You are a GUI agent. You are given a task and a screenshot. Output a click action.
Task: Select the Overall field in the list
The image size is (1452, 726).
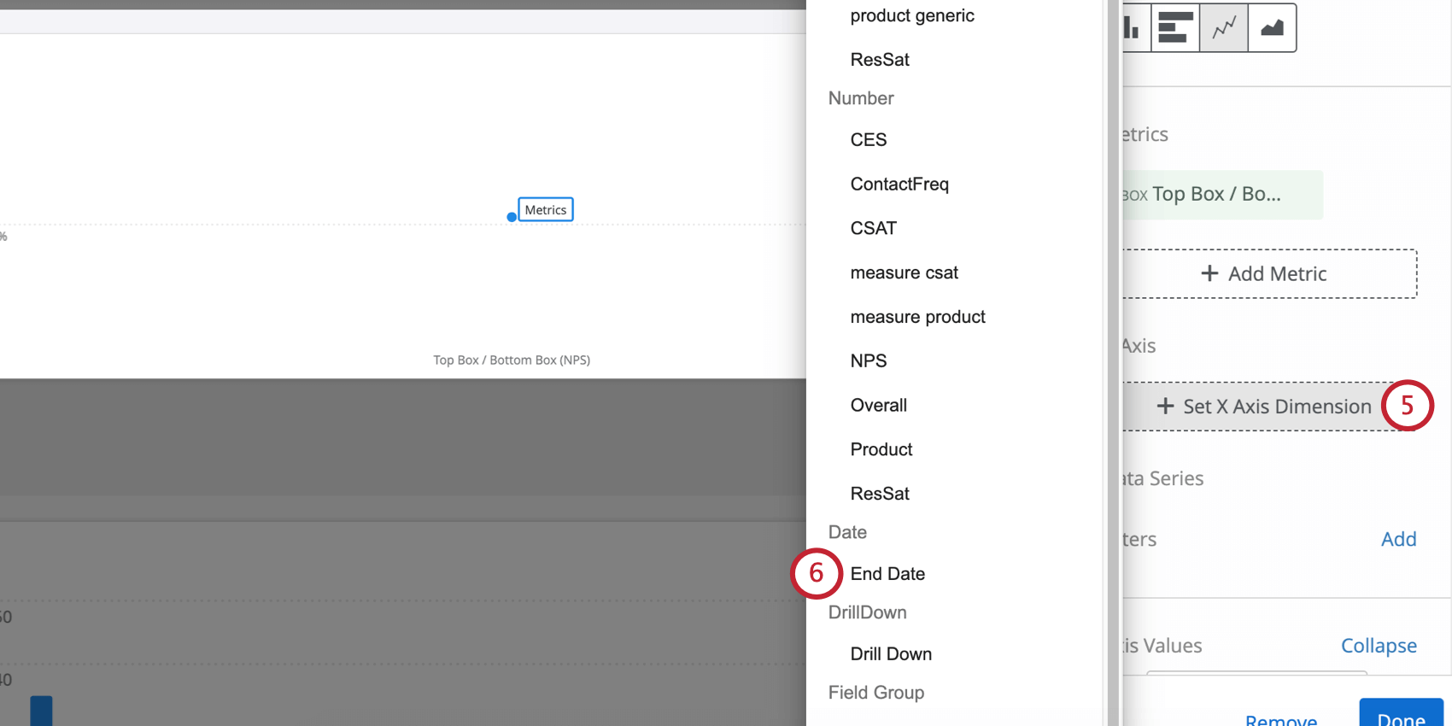(x=878, y=406)
